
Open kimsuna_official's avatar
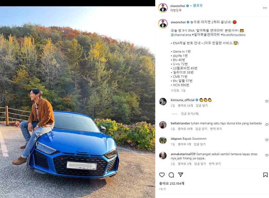[163, 101]
